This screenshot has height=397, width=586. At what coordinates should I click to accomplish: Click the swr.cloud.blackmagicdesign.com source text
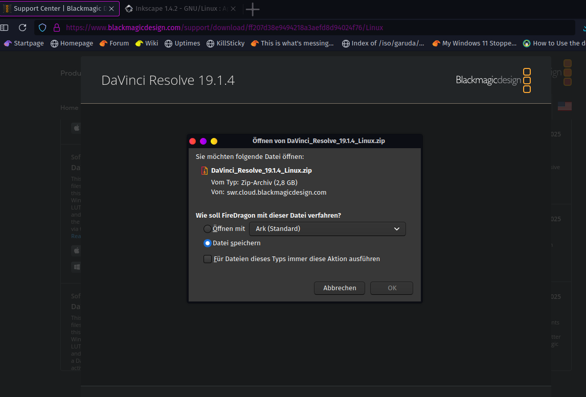[x=277, y=192]
